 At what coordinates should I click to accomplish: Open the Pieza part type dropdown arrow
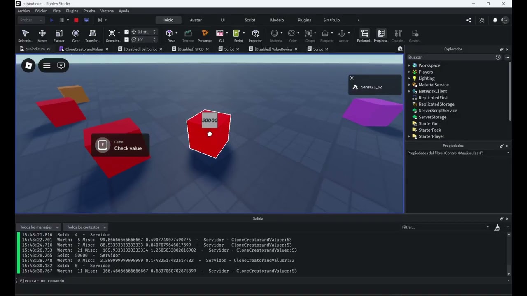[x=177, y=33]
